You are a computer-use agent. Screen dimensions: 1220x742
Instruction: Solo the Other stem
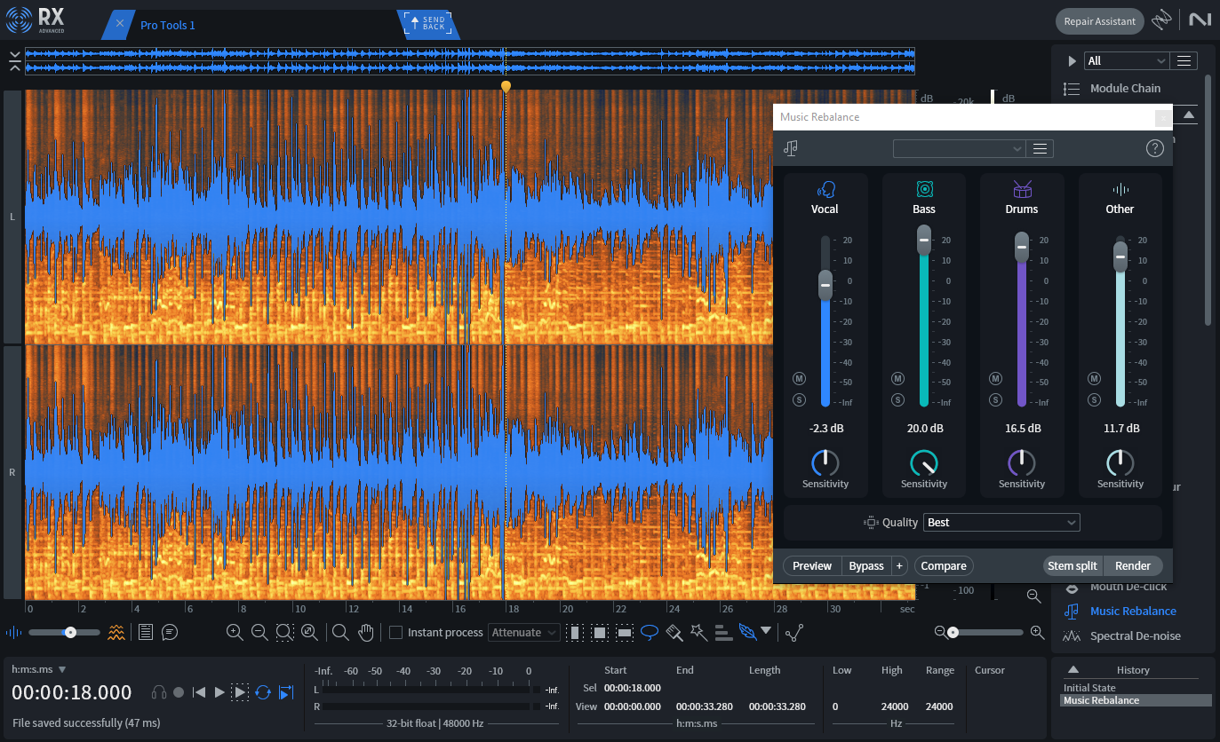coord(1094,400)
